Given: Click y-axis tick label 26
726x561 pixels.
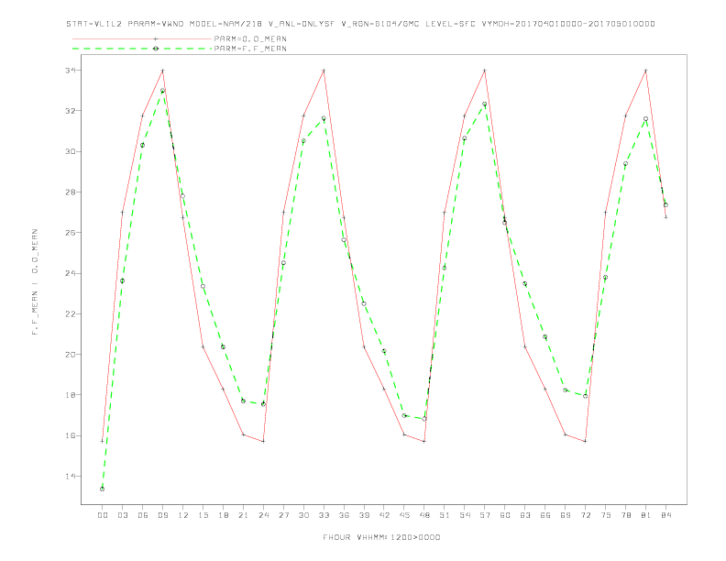Looking at the screenshot, I should pyautogui.click(x=71, y=233).
